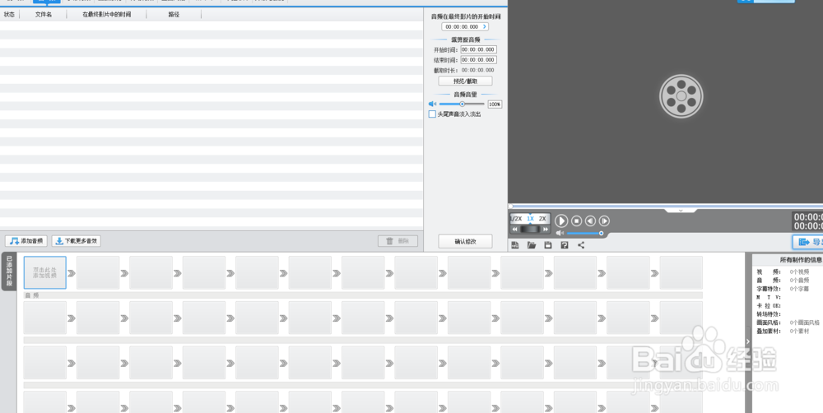This screenshot has width=823, height=413.
Task: Open project with the folder icon
Action: (x=532, y=245)
